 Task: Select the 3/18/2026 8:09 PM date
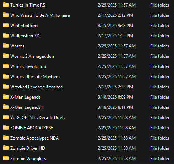pos(115,97)
